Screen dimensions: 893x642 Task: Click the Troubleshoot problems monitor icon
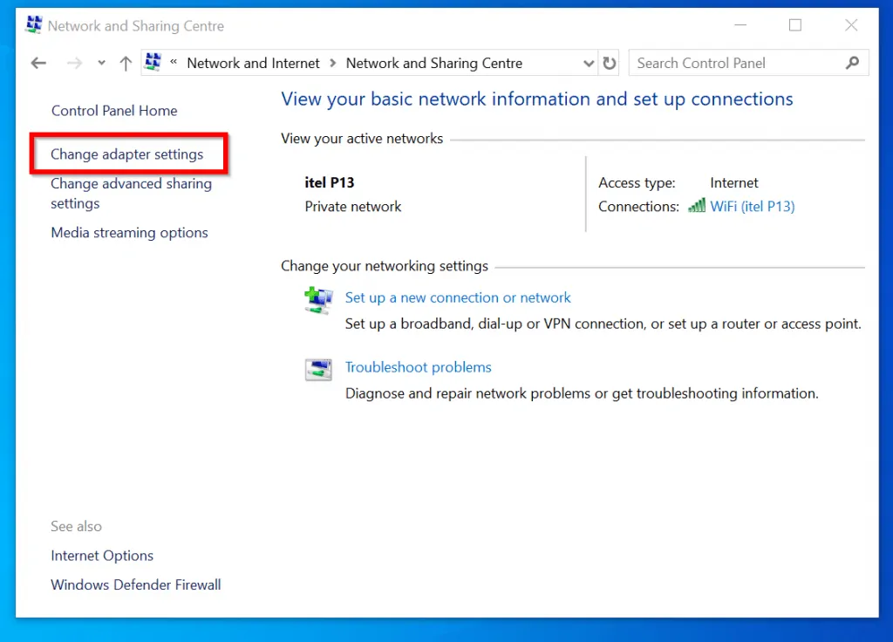click(x=318, y=369)
